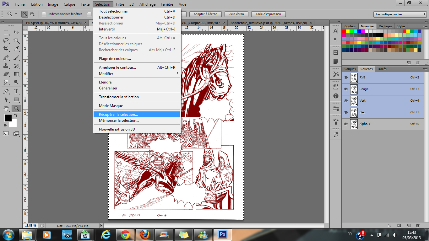Load channel as selection icon

pos(389,225)
